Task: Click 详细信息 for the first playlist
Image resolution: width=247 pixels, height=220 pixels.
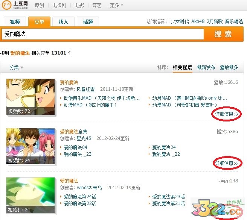Action: tap(227, 114)
